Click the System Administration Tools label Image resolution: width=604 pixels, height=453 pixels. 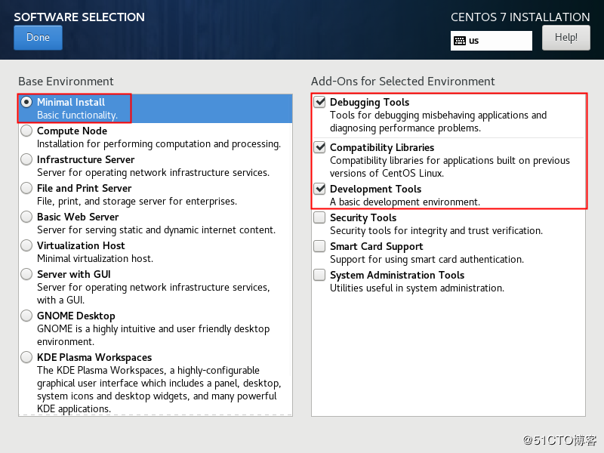pos(397,275)
